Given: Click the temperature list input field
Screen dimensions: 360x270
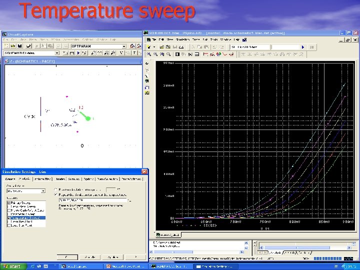Looking at the screenshot, I should tap(93, 200).
